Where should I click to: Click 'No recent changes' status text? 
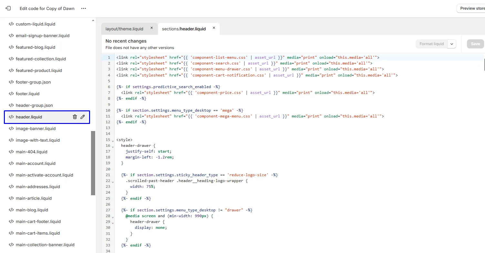126,41
